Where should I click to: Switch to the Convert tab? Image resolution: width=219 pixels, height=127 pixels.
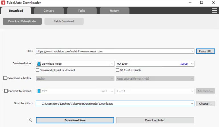point(49,11)
